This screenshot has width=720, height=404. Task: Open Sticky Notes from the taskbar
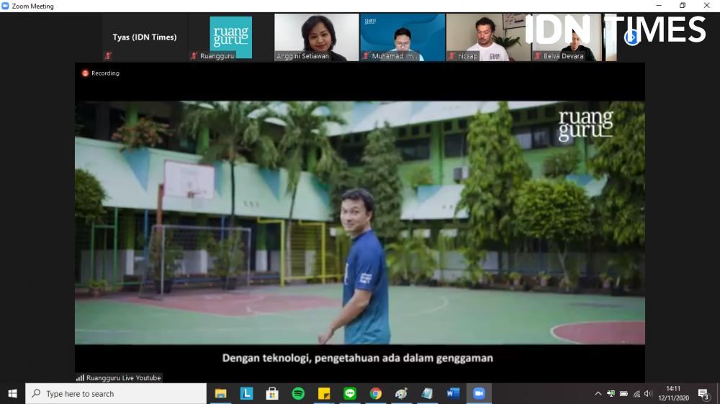(x=324, y=393)
